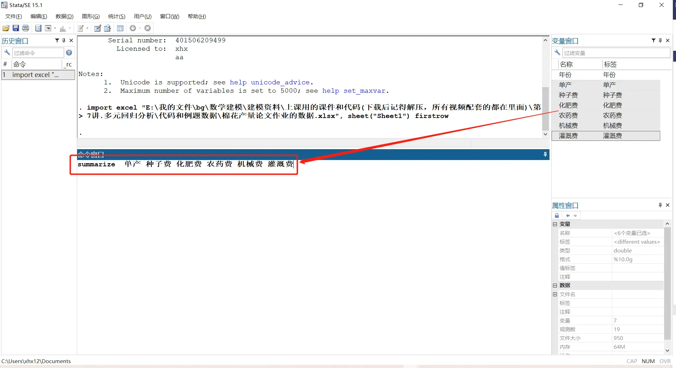Open the Graph toolbar dropdown arrow
The width and height of the screenshot is (676, 368).
click(x=70, y=28)
